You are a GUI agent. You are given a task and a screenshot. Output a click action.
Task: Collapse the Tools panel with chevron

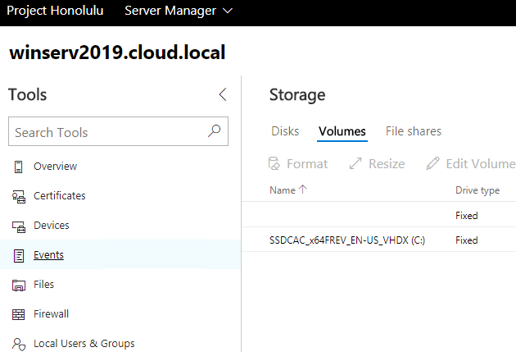[223, 94]
